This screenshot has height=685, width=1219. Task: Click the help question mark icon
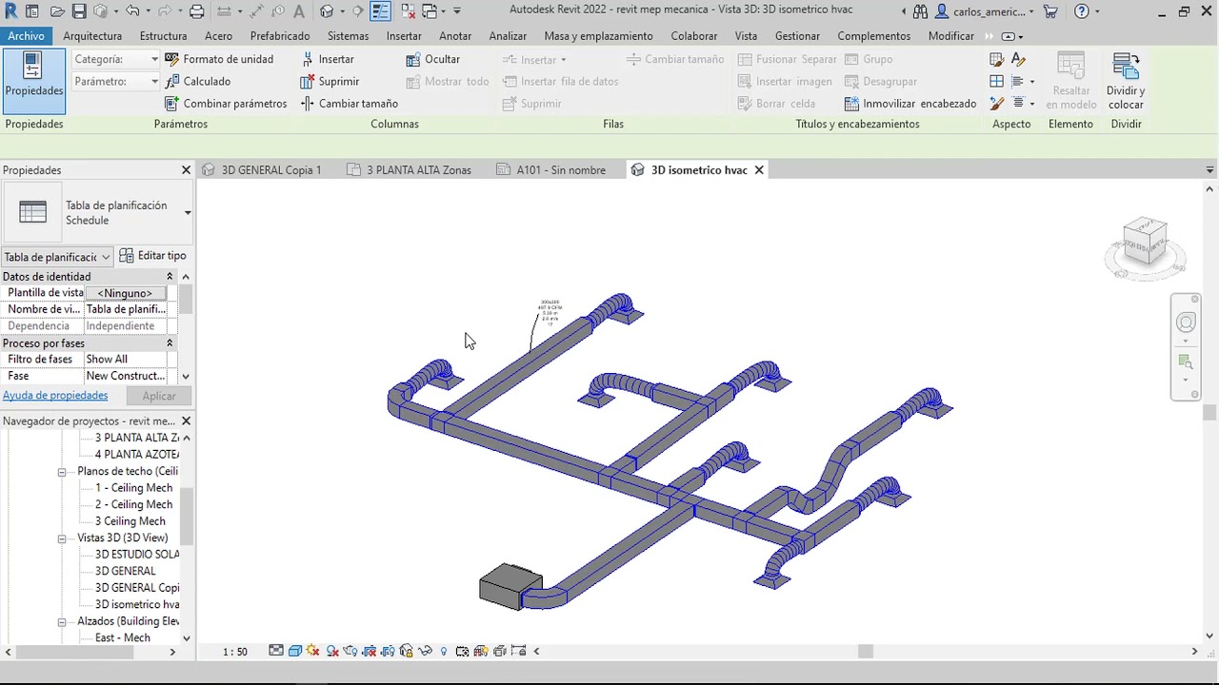(1082, 11)
